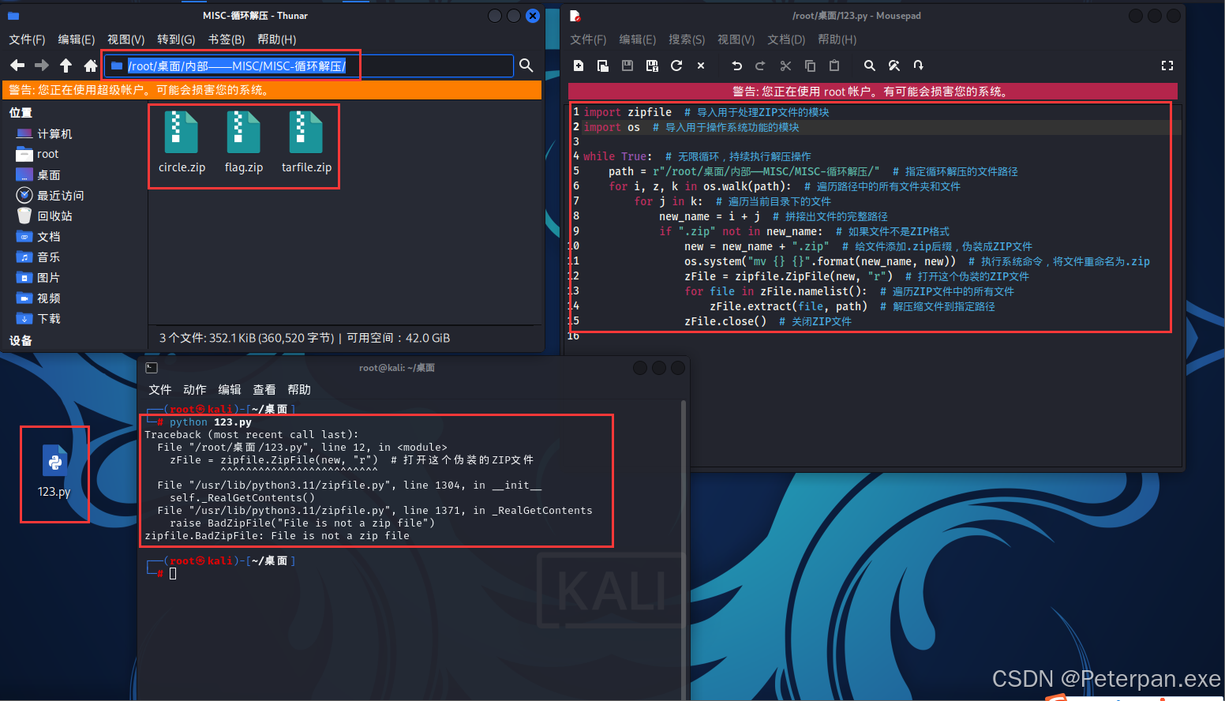Click the Thunar location path field
1225x701 pixels.
pyautogui.click(x=309, y=66)
